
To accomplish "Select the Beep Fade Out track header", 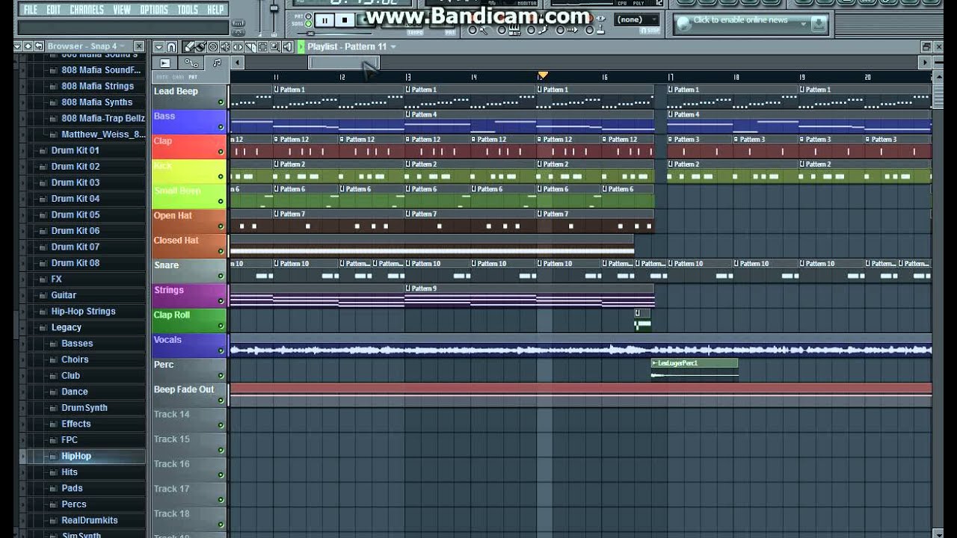I will pyautogui.click(x=189, y=395).
